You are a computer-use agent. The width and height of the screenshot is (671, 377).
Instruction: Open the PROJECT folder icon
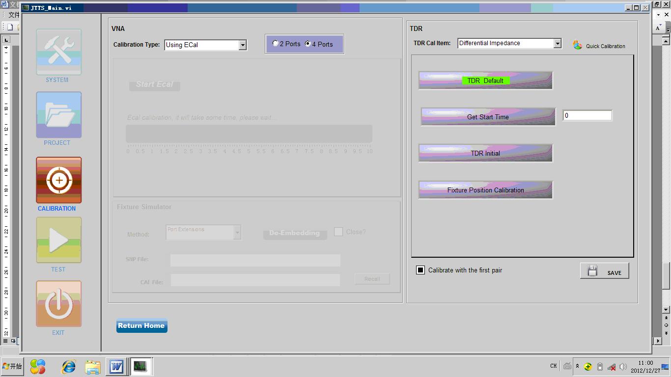pyautogui.click(x=58, y=115)
